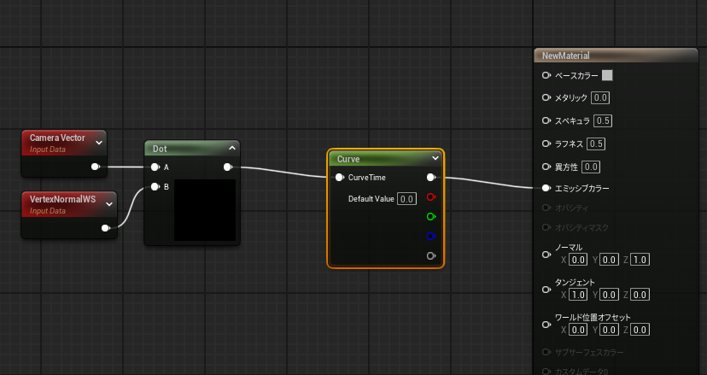Click the Curve node red channel pin
The height and width of the screenshot is (375, 707).
pyautogui.click(x=431, y=197)
